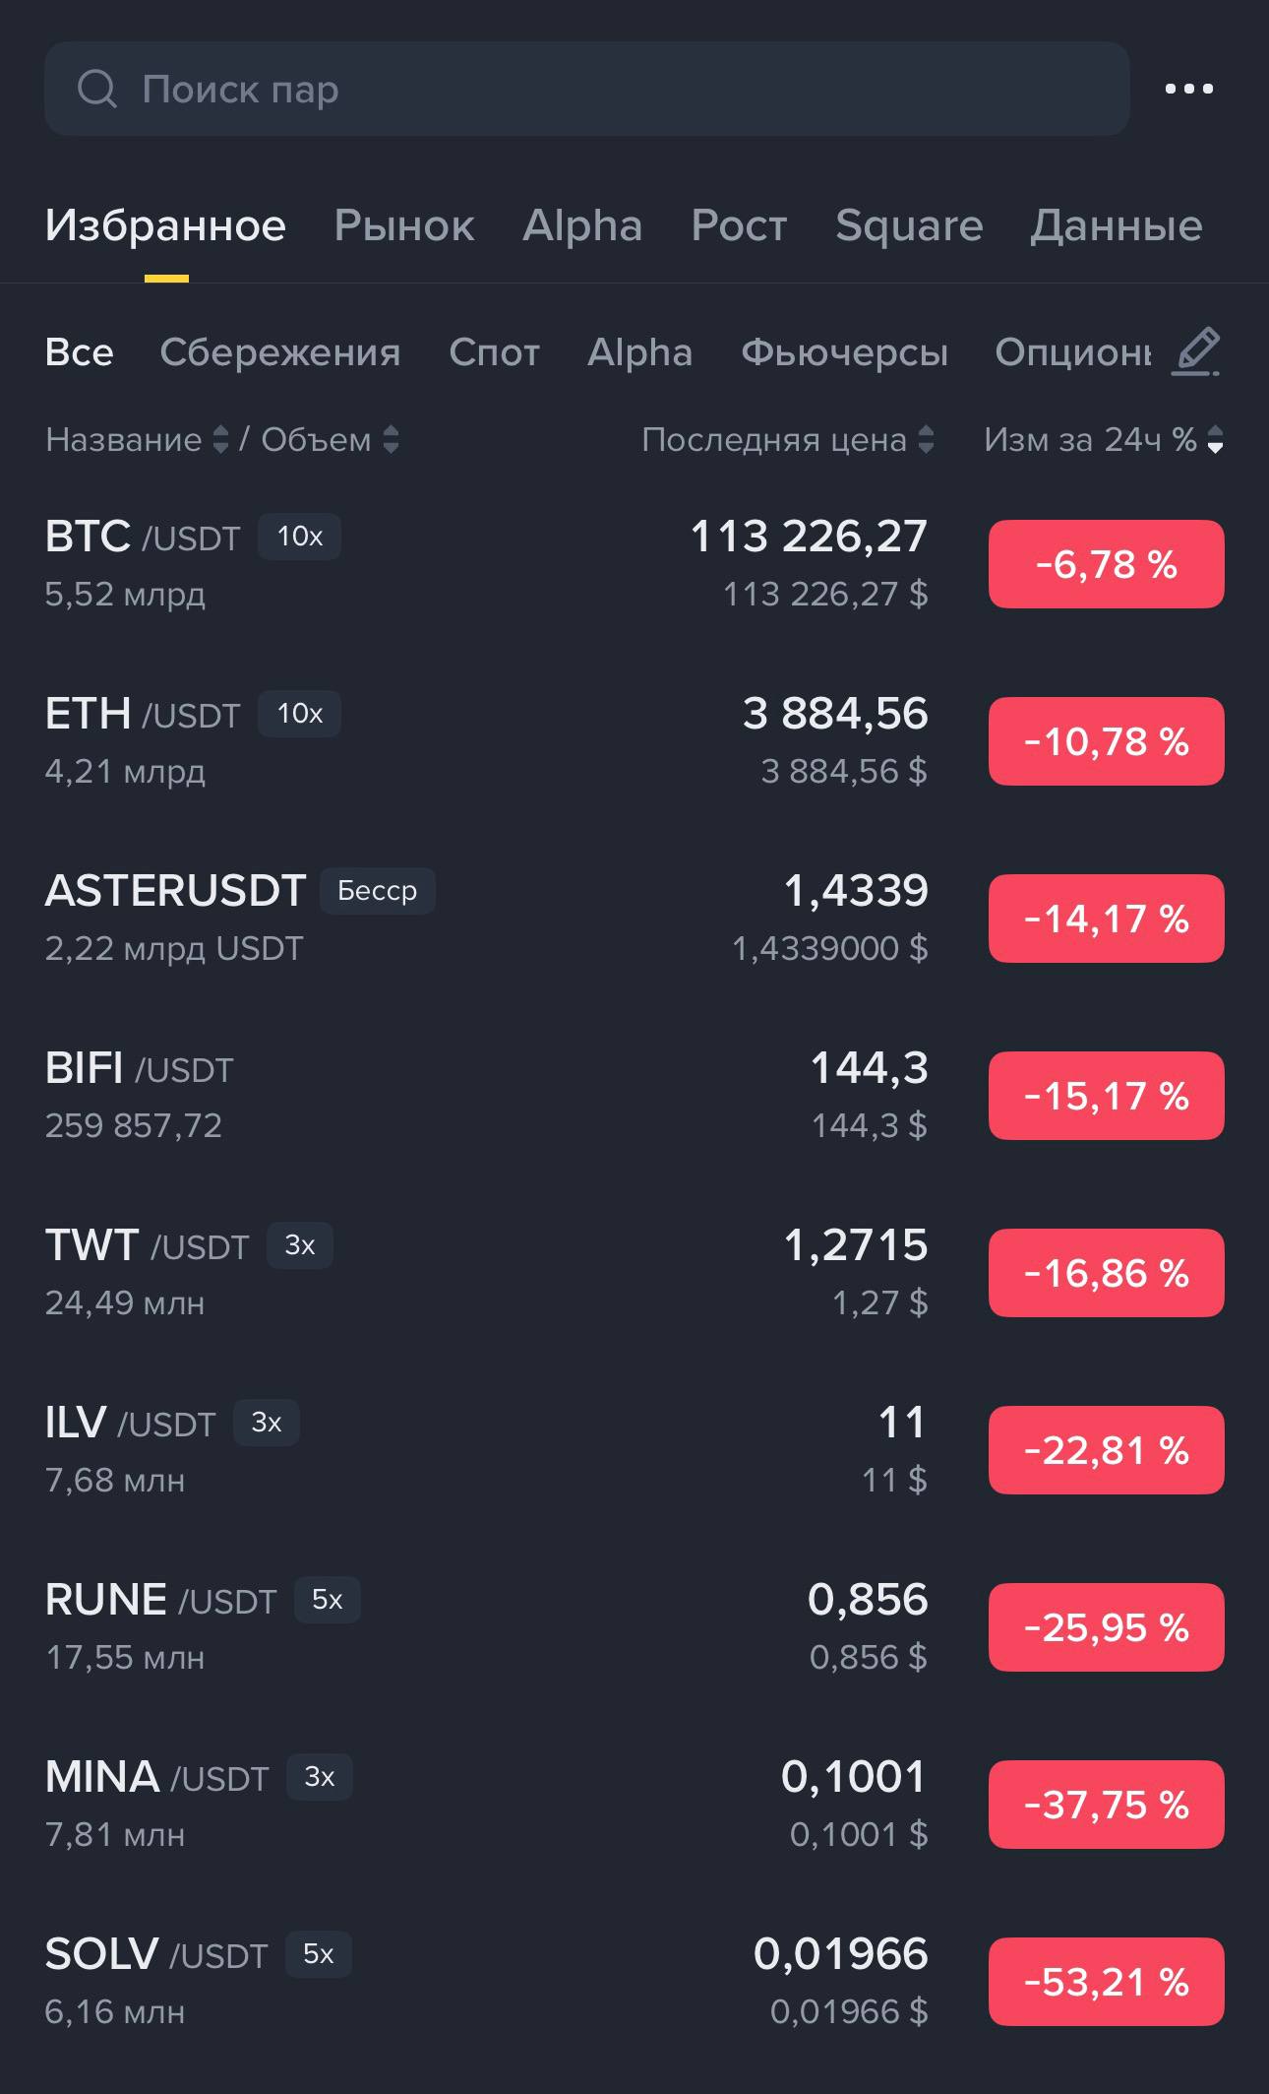Open the three-dots more options menu
Viewport: 1269px width, 2094px height.
(1188, 89)
